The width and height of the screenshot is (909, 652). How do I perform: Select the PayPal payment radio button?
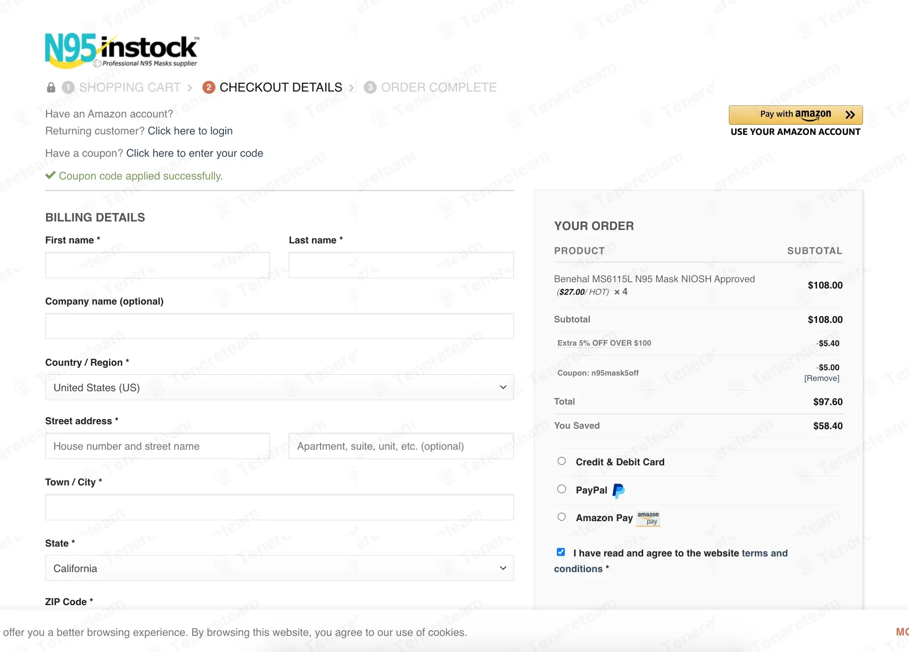(x=562, y=489)
